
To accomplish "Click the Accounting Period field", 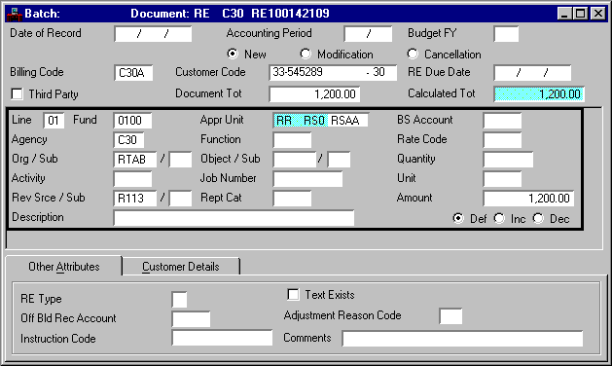I will click(x=368, y=34).
